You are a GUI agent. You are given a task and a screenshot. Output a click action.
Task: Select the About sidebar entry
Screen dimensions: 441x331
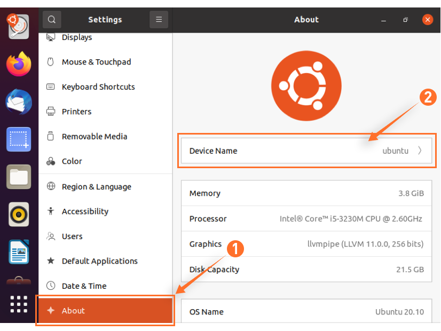point(105,311)
